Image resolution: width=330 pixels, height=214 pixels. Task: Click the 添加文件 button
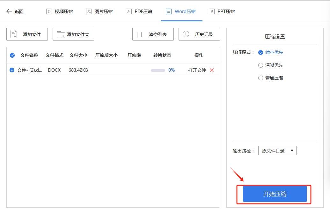click(27, 34)
